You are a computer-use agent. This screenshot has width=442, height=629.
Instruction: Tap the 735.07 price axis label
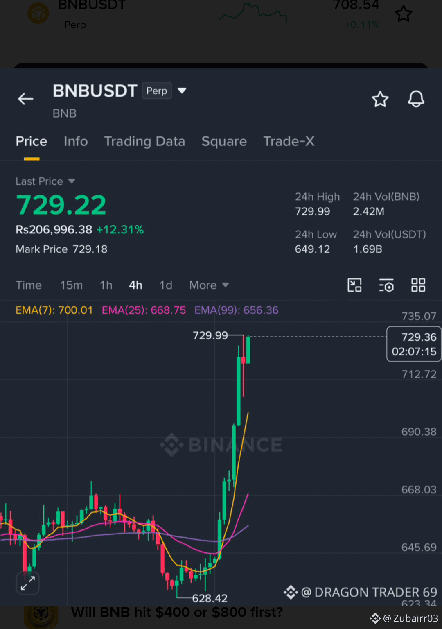[x=419, y=316]
